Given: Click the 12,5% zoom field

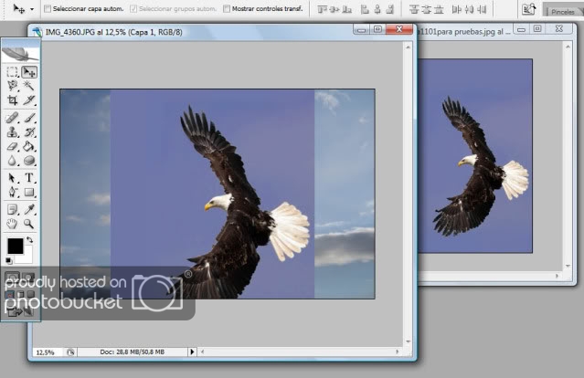Looking at the screenshot, I should point(44,352).
